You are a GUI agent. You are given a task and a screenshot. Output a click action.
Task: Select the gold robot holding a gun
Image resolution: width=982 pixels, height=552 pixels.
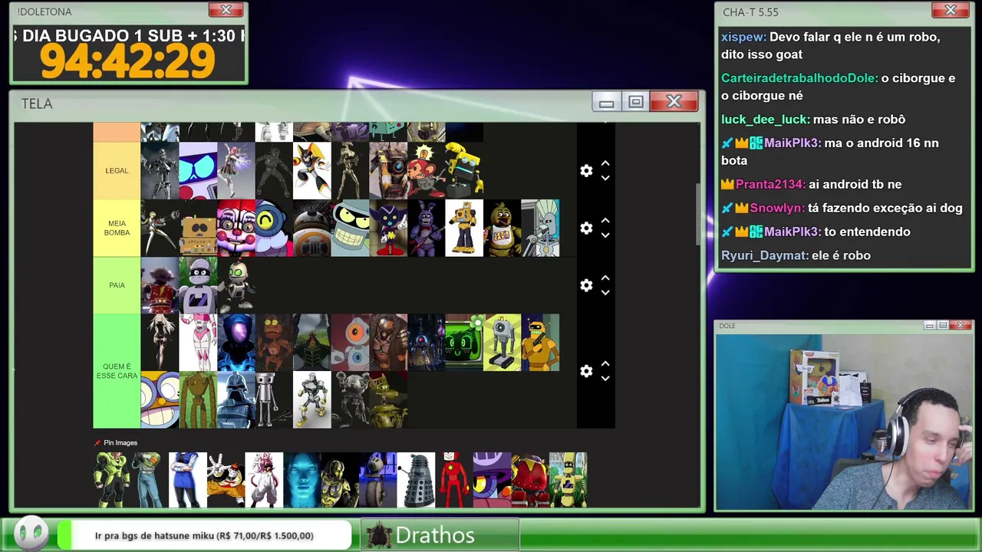click(x=540, y=342)
